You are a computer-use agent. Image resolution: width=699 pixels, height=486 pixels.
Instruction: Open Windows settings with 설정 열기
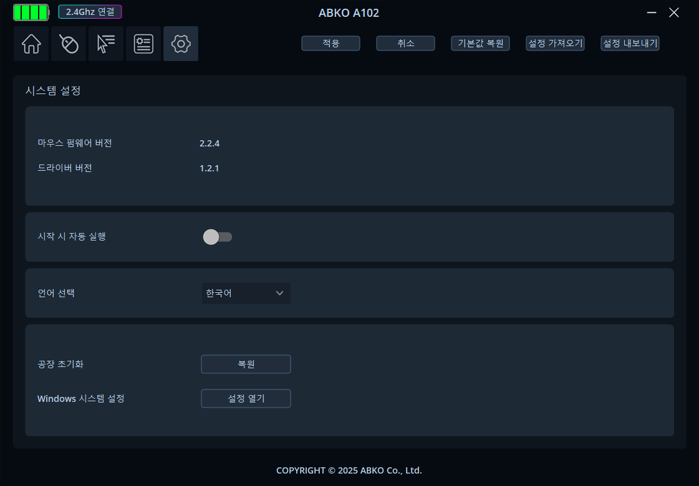246,398
